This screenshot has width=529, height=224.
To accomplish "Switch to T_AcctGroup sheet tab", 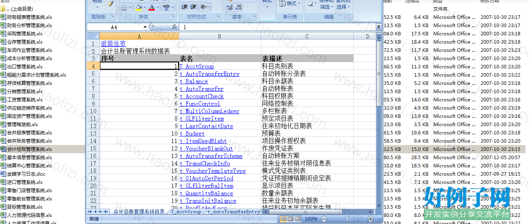I will pyautogui.click(x=186, y=211).
